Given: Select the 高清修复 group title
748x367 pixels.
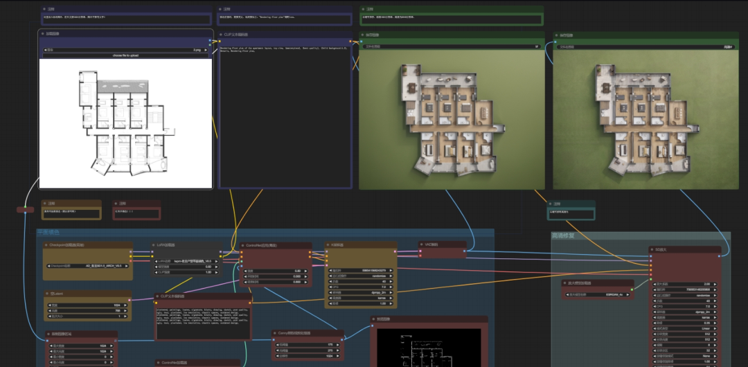Looking at the screenshot, I should pos(563,235).
